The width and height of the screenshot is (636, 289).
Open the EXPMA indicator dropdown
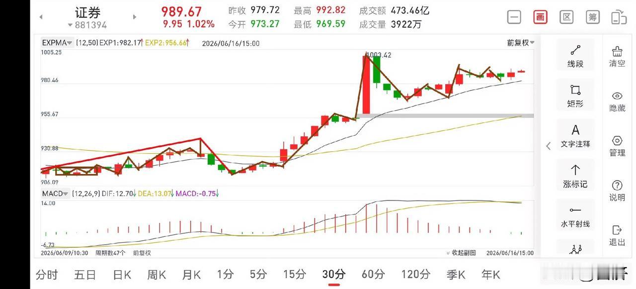tap(58, 43)
